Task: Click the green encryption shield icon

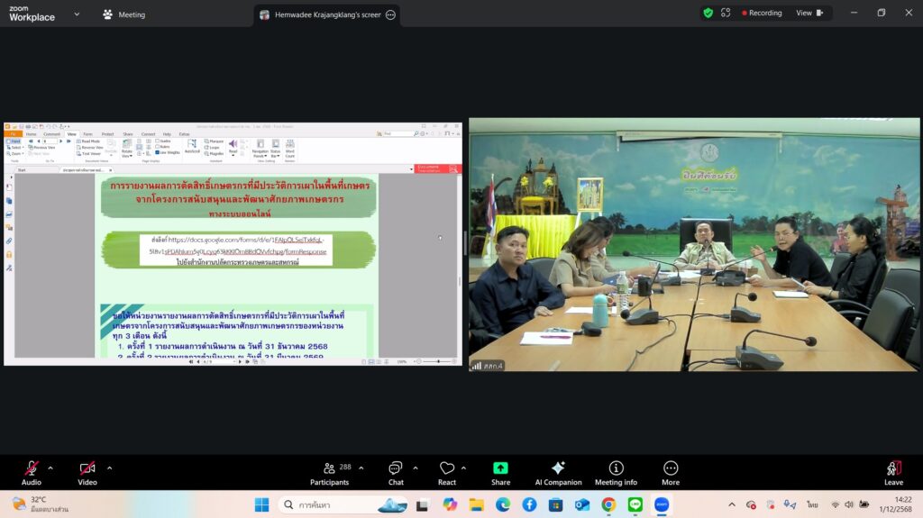Action: 708,14
